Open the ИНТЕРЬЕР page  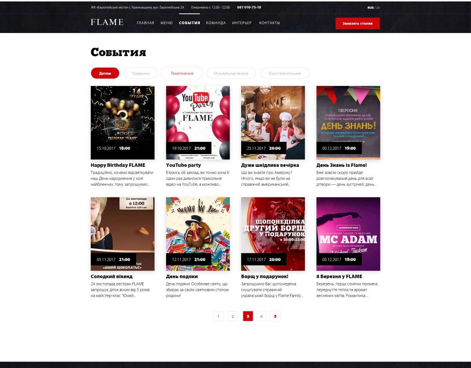click(x=242, y=23)
